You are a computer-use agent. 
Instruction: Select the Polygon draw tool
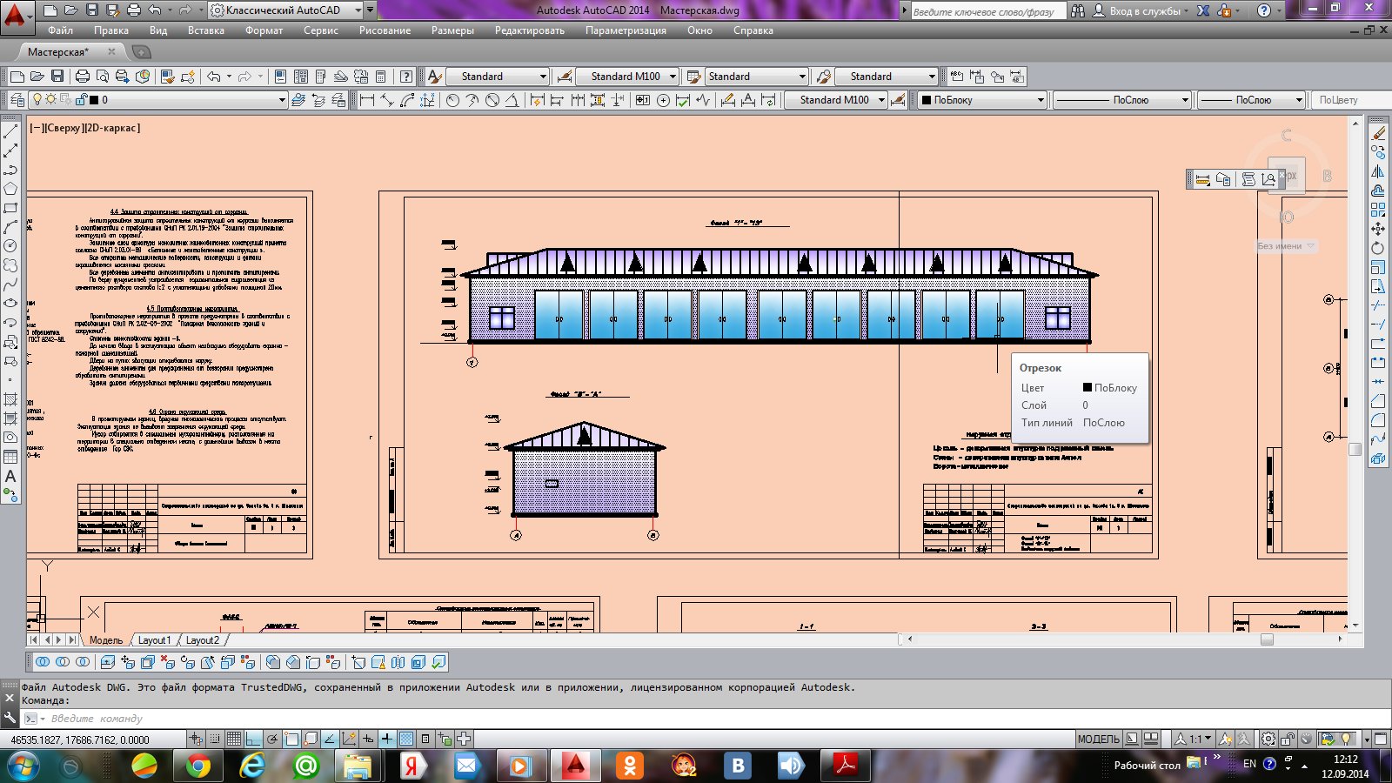(x=10, y=189)
